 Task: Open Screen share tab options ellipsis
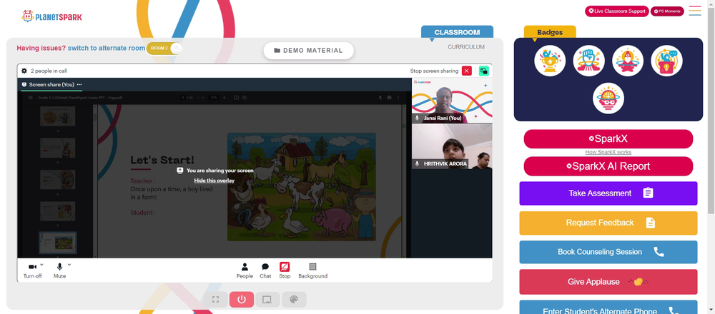click(x=79, y=85)
